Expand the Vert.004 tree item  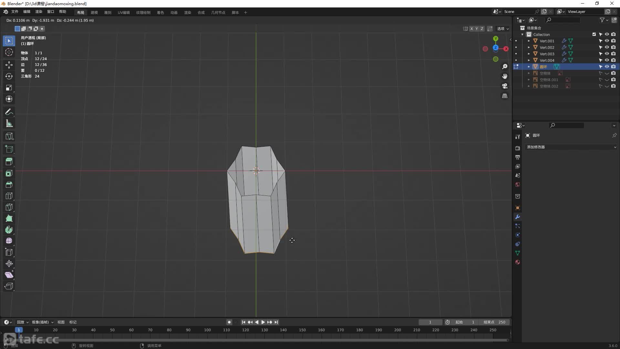[x=529, y=60]
